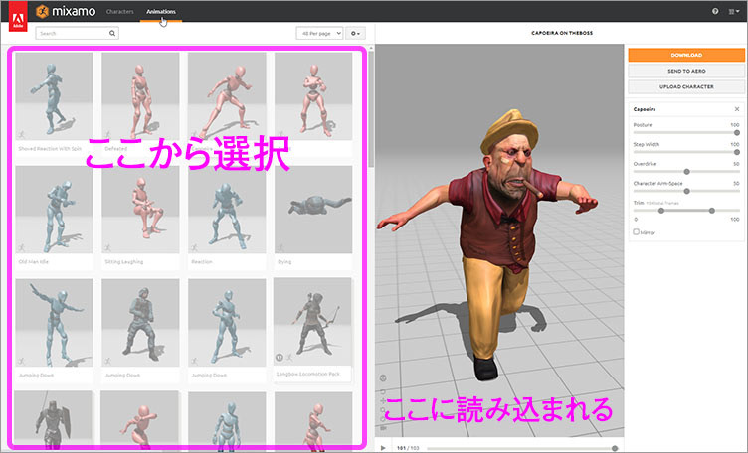Click the SEND TO AERO button

pyautogui.click(x=686, y=71)
